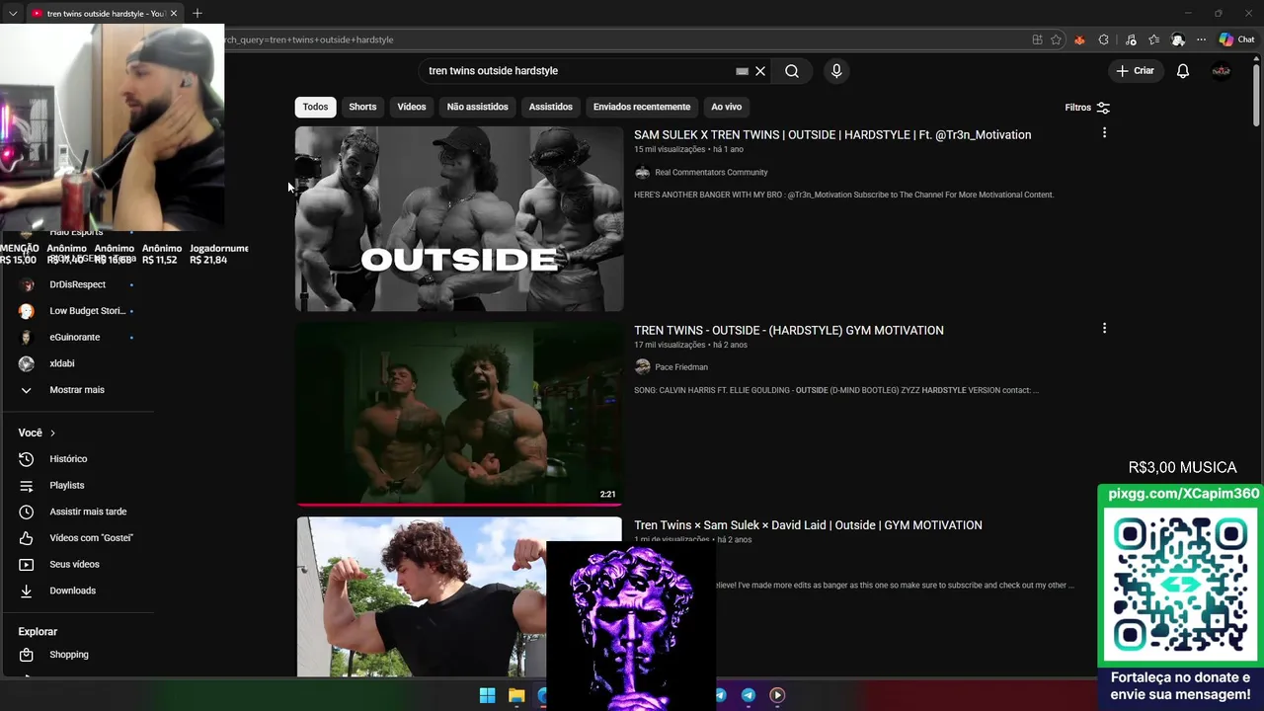Bookmark page with star icon in address bar
This screenshot has width=1264, height=711.
coord(1056,39)
